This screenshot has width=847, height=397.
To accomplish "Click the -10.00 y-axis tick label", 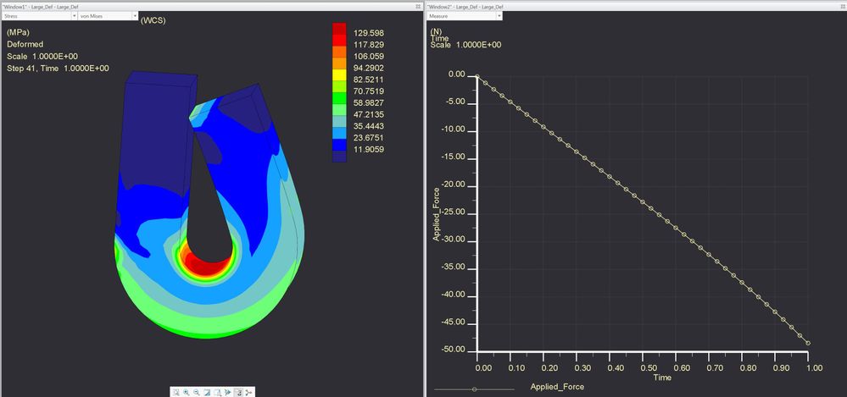I will 453,130.
